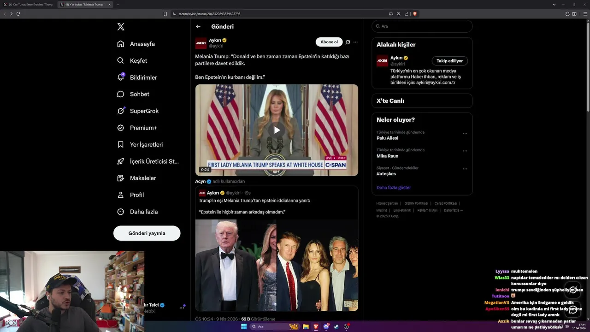Open Steam from taskbar
The image size is (590, 332).
[336, 326]
